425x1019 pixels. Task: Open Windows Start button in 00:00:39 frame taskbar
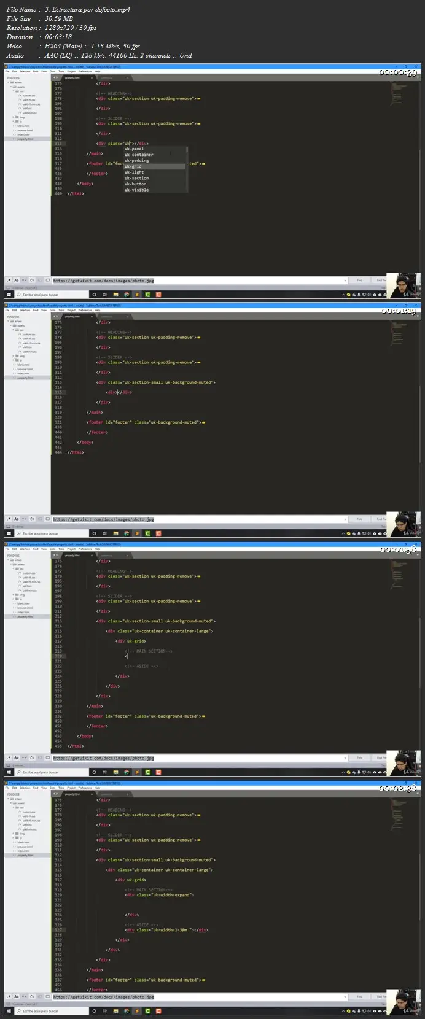tap(8, 294)
